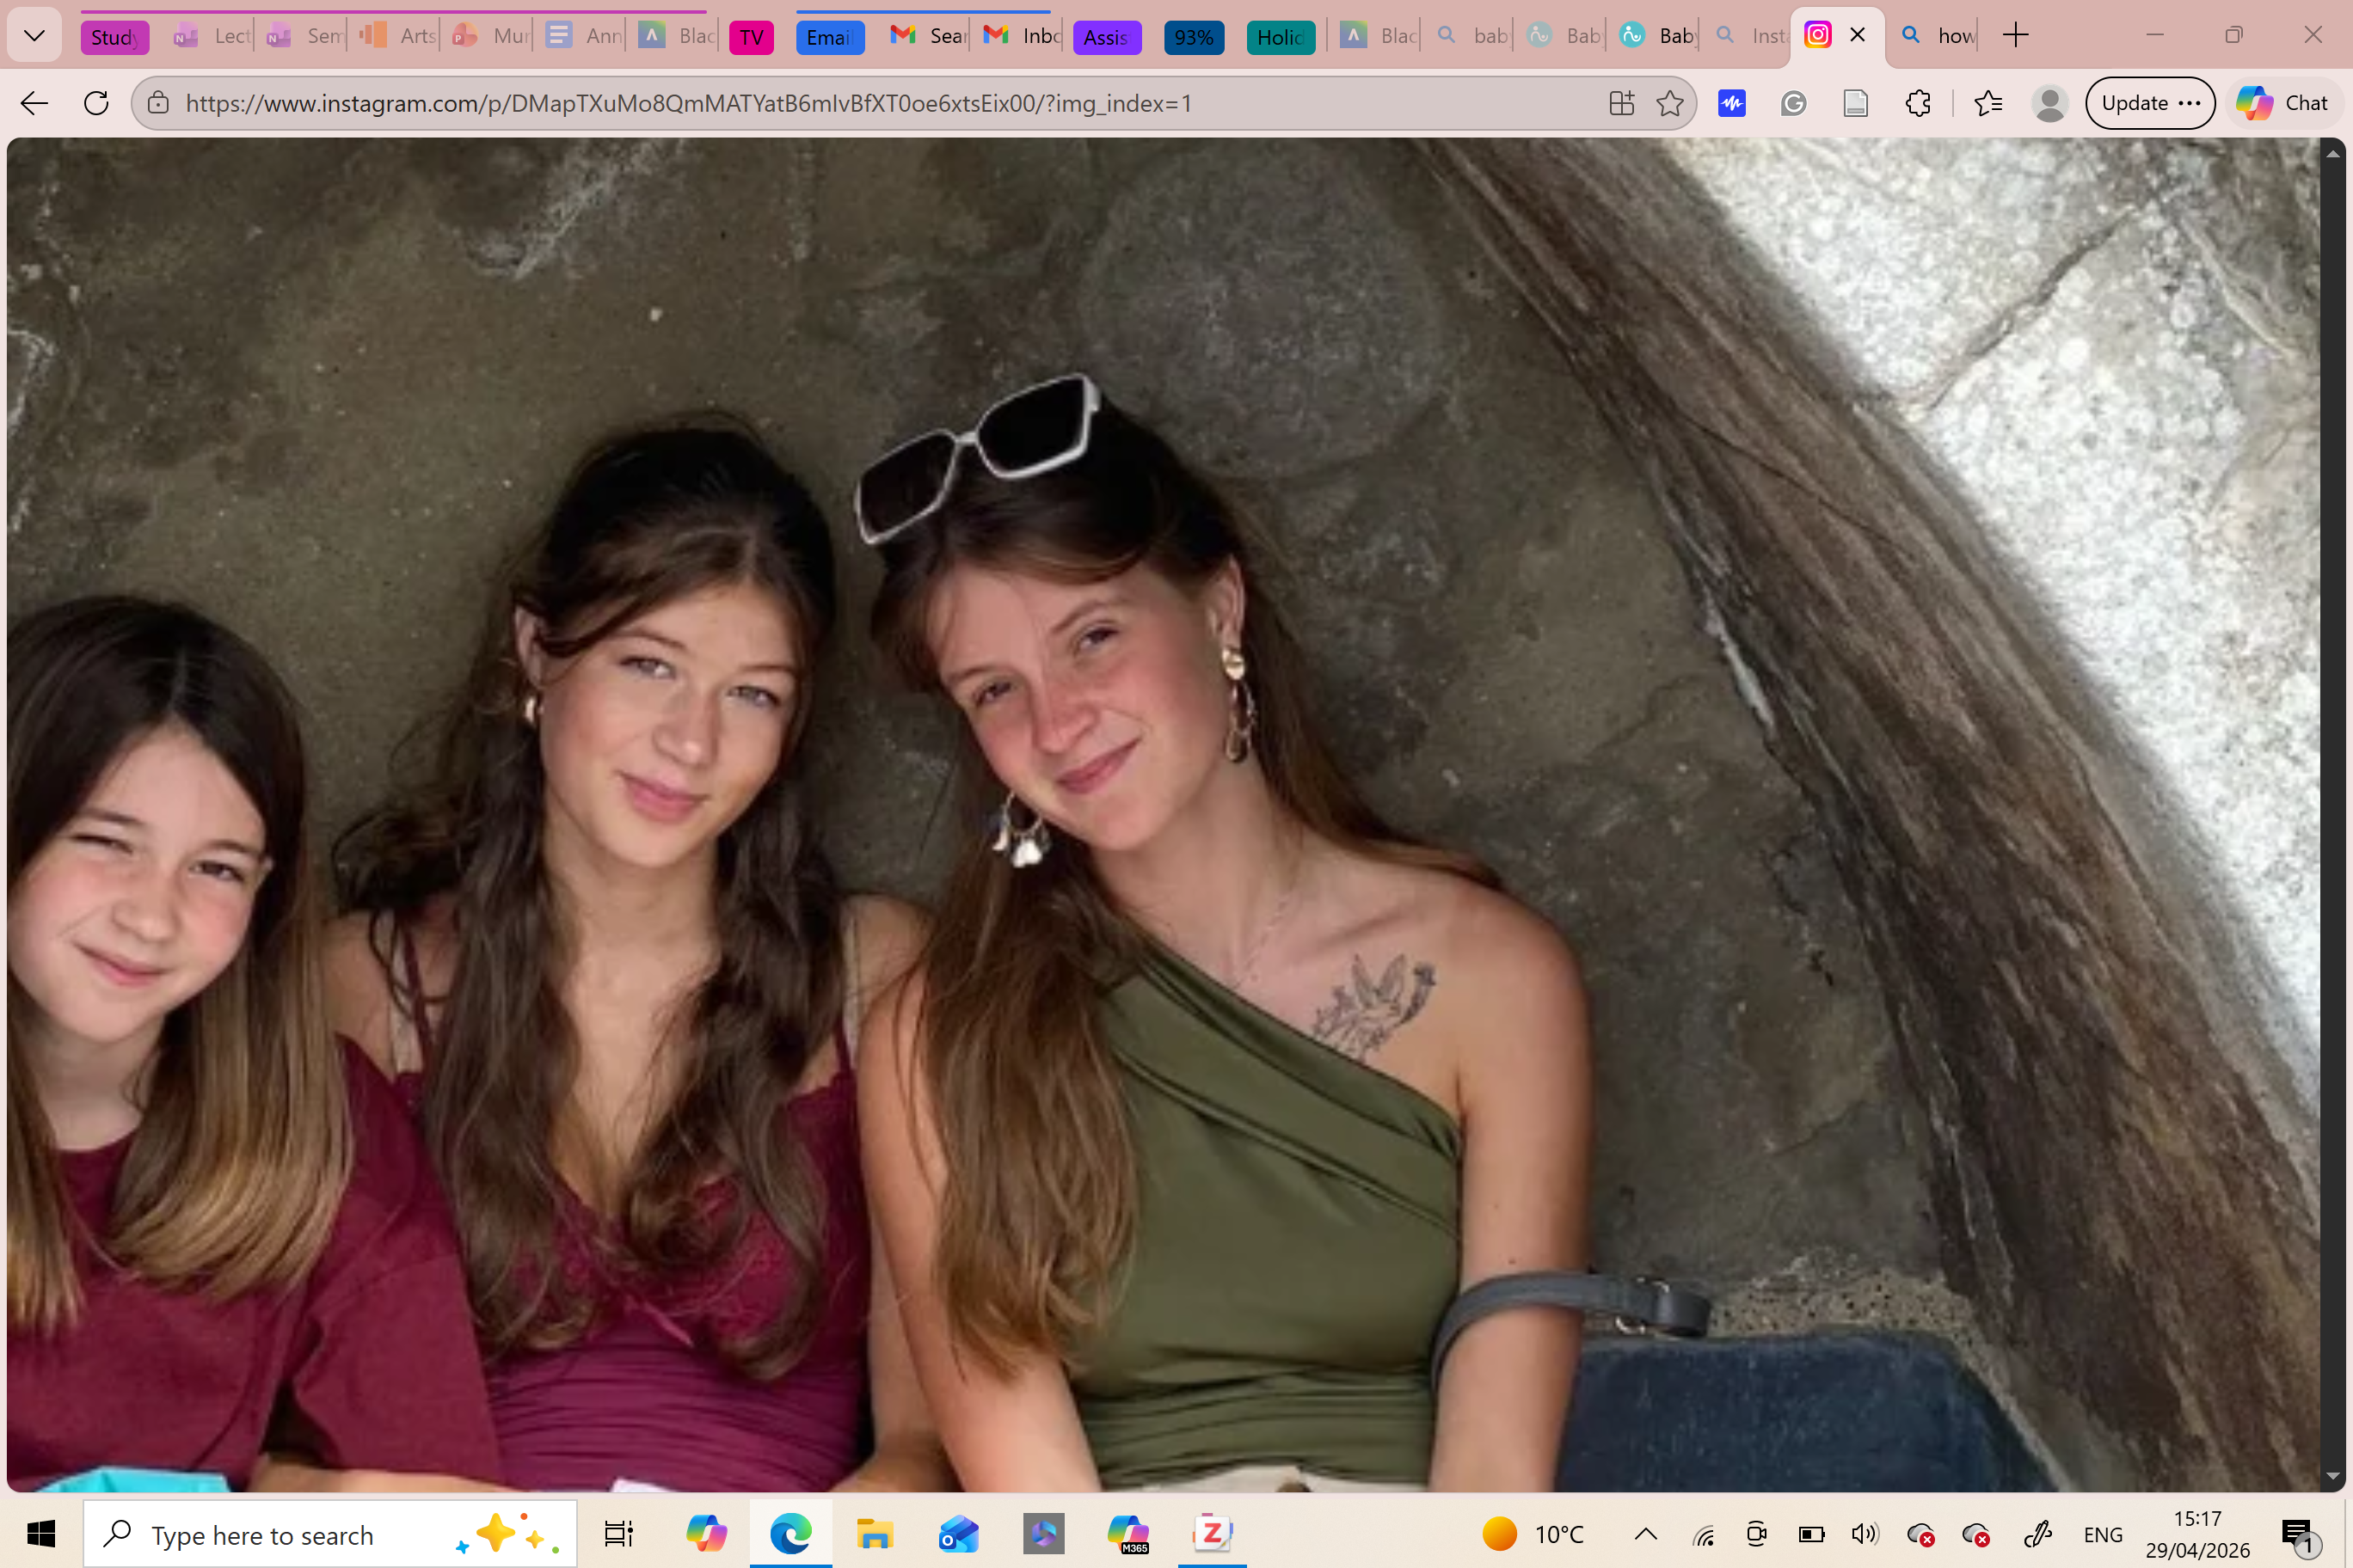
Task: Open Copilot Chat sidebar
Action: (2283, 103)
